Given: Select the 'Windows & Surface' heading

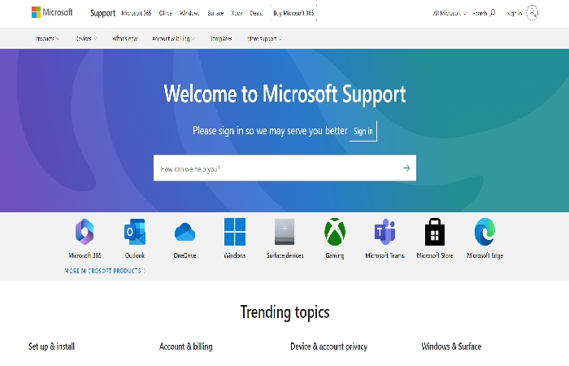Looking at the screenshot, I should click(451, 346).
